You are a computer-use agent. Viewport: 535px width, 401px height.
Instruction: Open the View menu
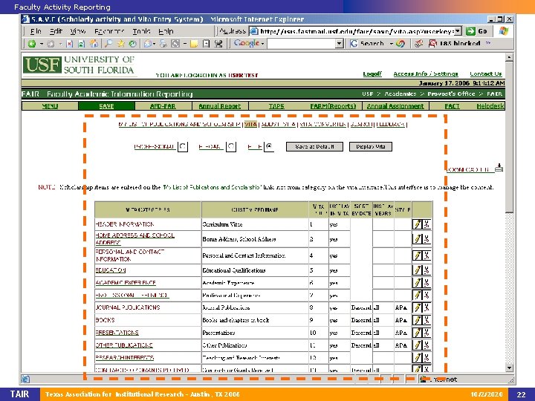pyautogui.click(x=77, y=31)
